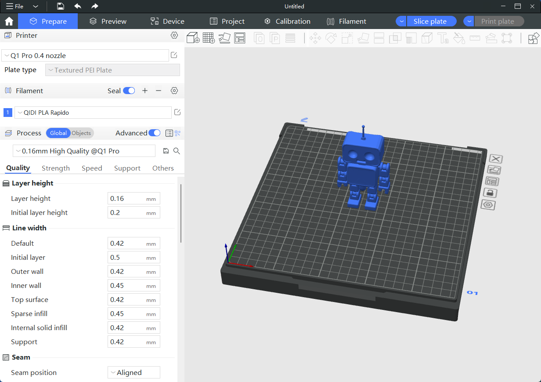Click the Outer wall line width field
541x382 pixels.
pyautogui.click(x=134, y=271)
